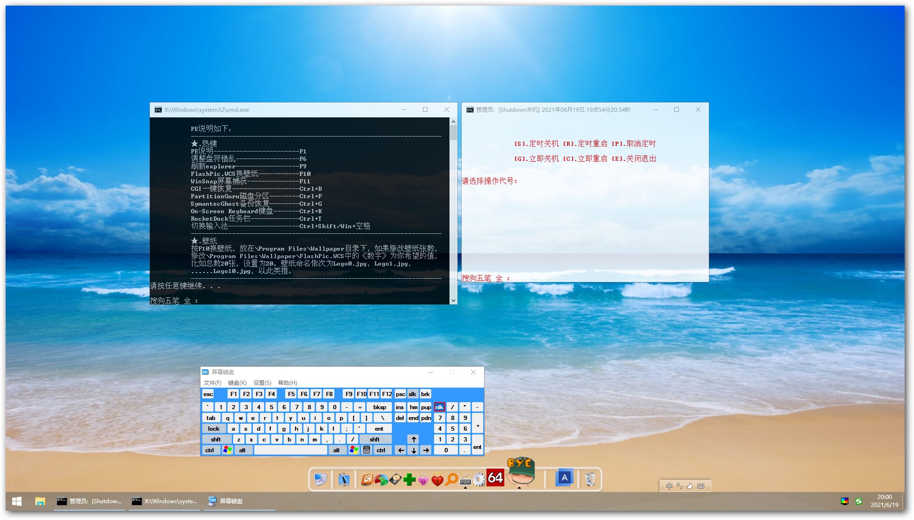Open the 设置(S) menu

pos(262,383)
